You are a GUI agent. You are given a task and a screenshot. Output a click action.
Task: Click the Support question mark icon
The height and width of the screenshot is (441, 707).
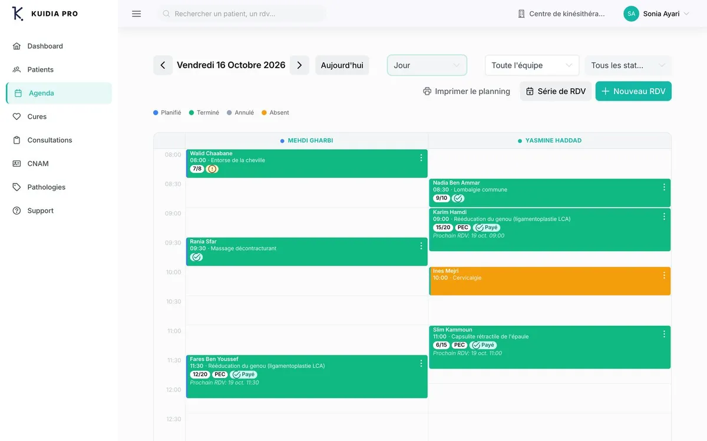(16, 211)
